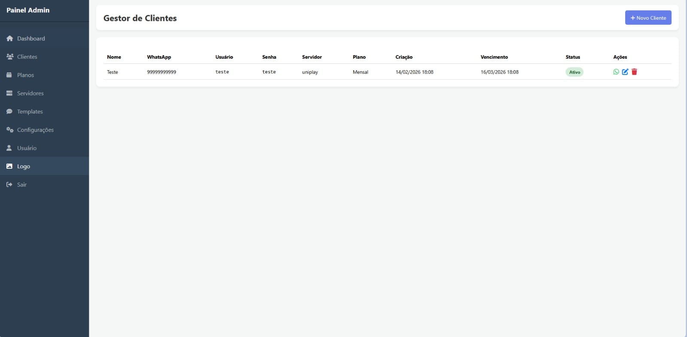This screenshot has height=337, width=687.
Task: Go to the Usuário sidebar entry
Action: (x=27, y=148)
